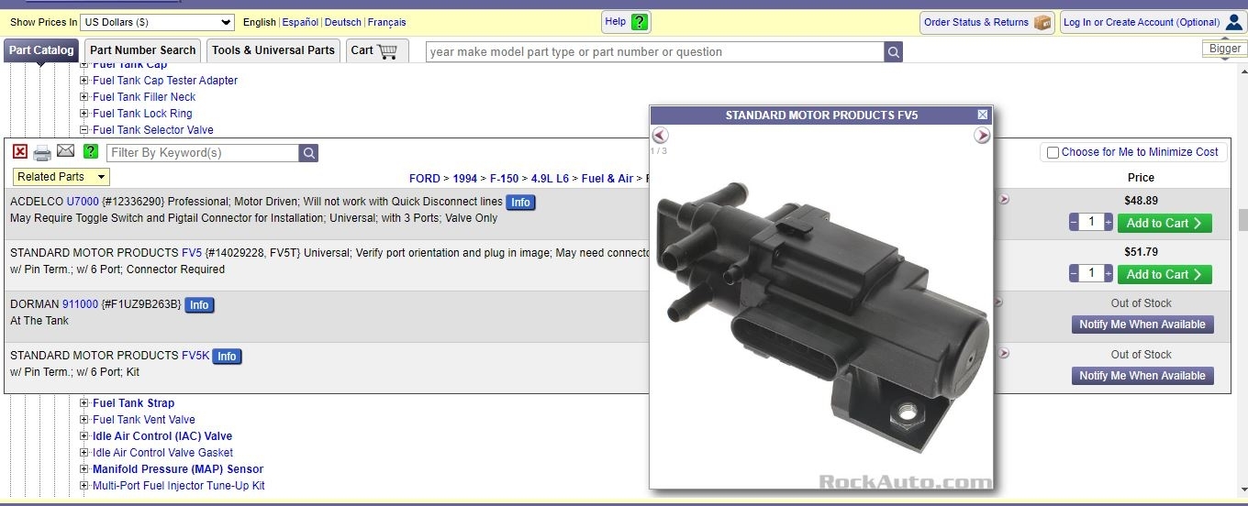Open the Cart tab with cart icon
The image size is (1248, 506).
[x=374, y=50]
